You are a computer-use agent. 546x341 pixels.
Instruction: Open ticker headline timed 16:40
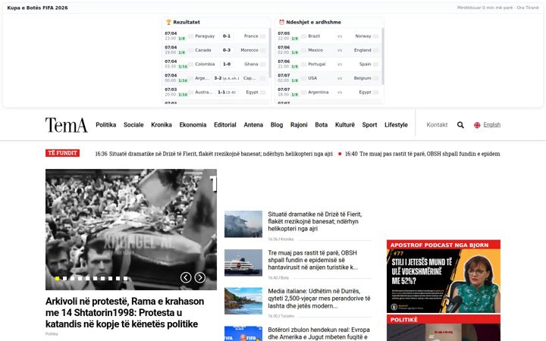[422, 154]
